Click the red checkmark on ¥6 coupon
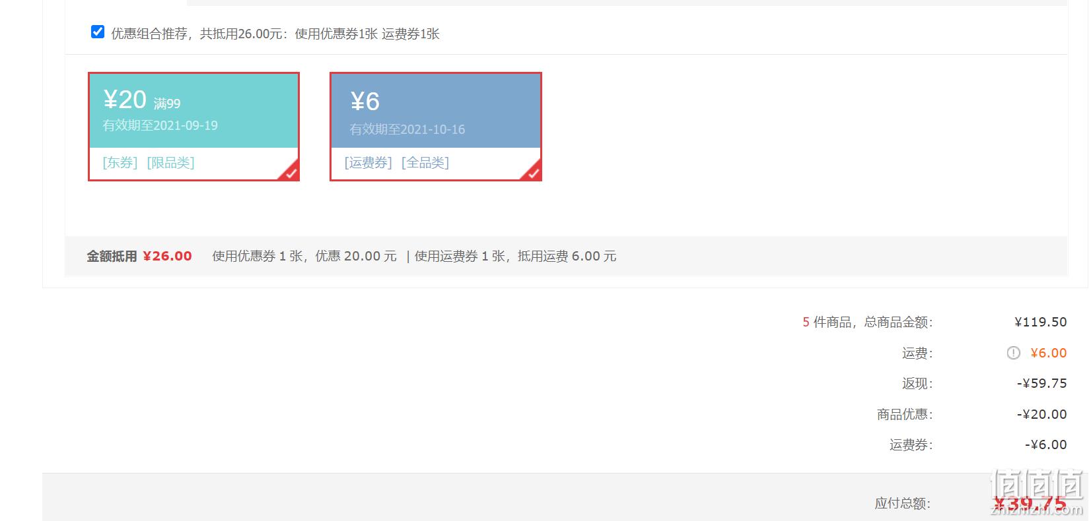This screenshot has width=1089, height=521. click(532, 172)
